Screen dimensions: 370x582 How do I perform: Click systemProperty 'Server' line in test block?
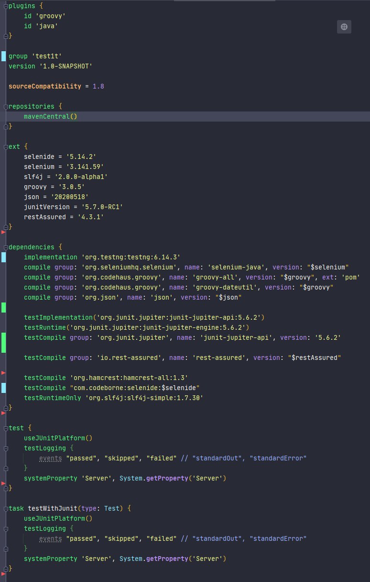point(125,478)
